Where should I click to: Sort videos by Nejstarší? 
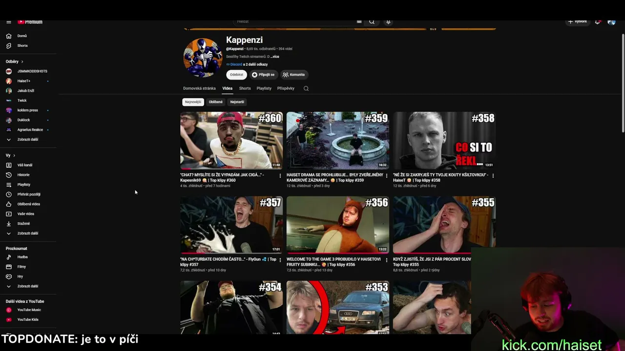pos(237,102)
